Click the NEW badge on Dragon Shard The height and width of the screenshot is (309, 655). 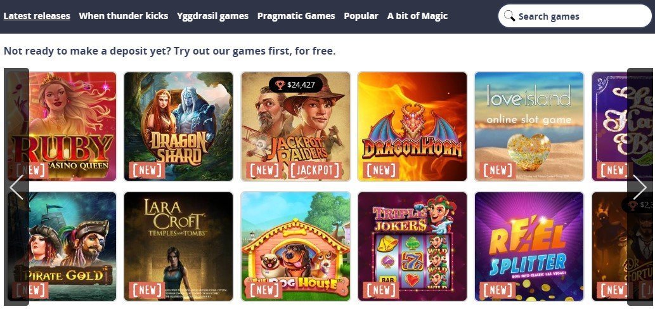[147, 170]
